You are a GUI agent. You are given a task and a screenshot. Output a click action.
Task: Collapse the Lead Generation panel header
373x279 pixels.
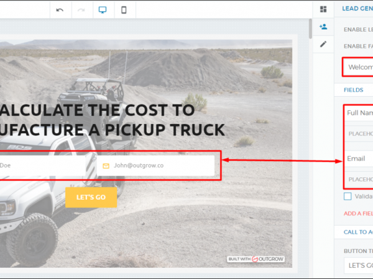(x=356, y=9)
